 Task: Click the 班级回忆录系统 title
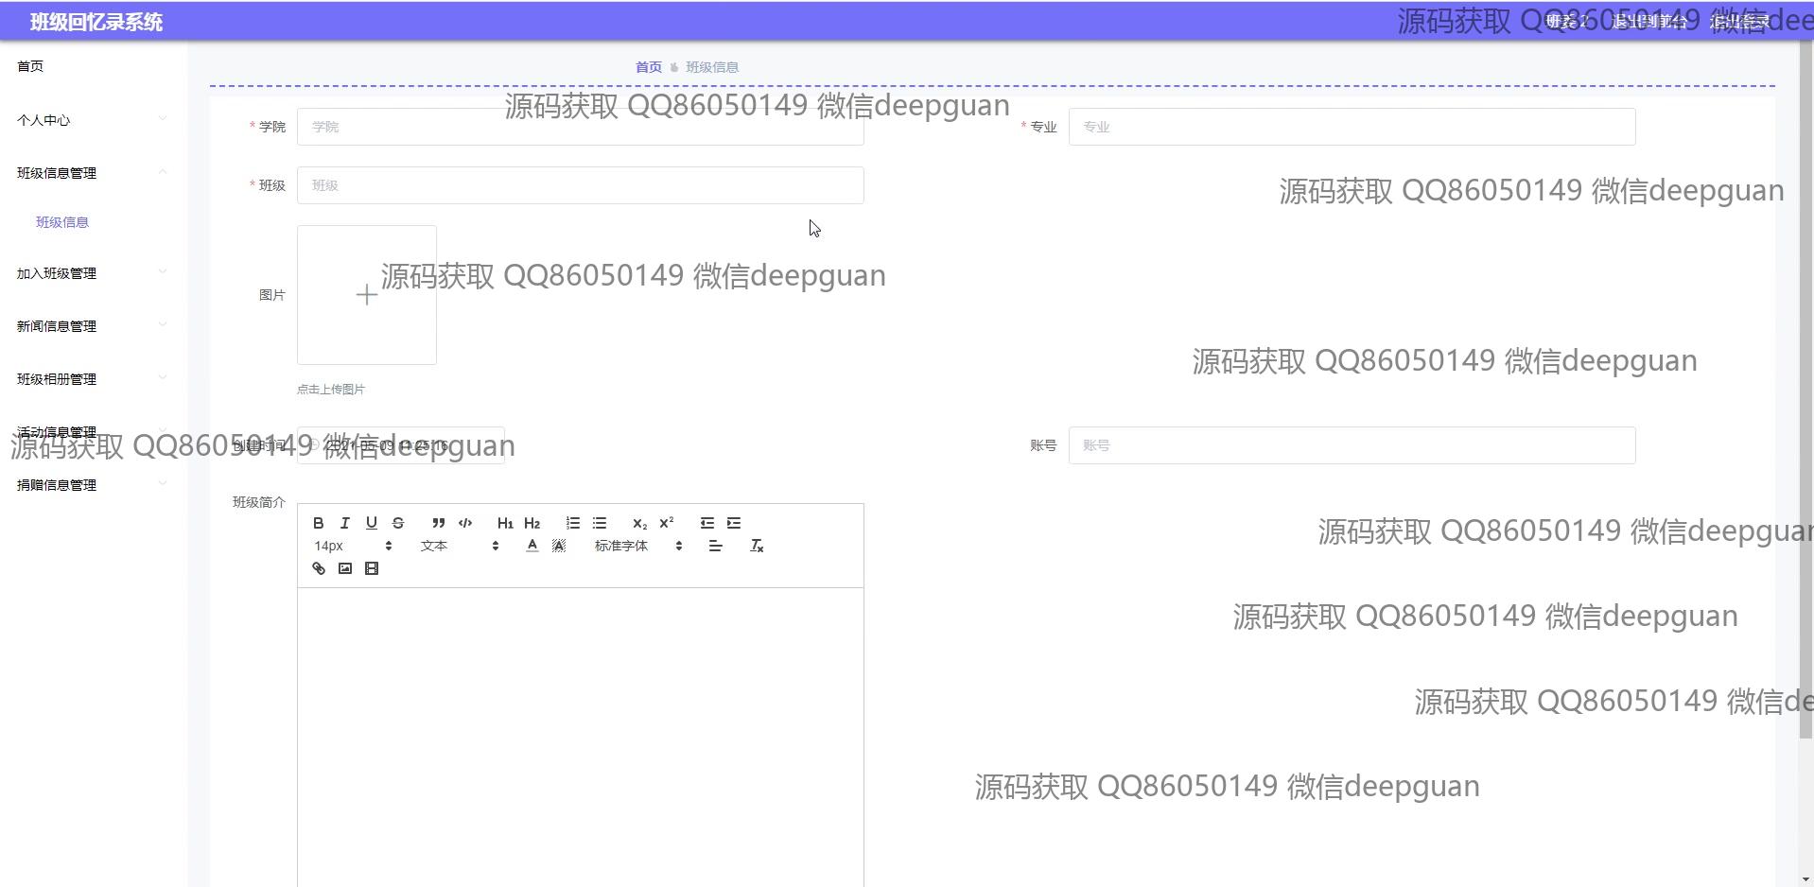click(96, 22)
